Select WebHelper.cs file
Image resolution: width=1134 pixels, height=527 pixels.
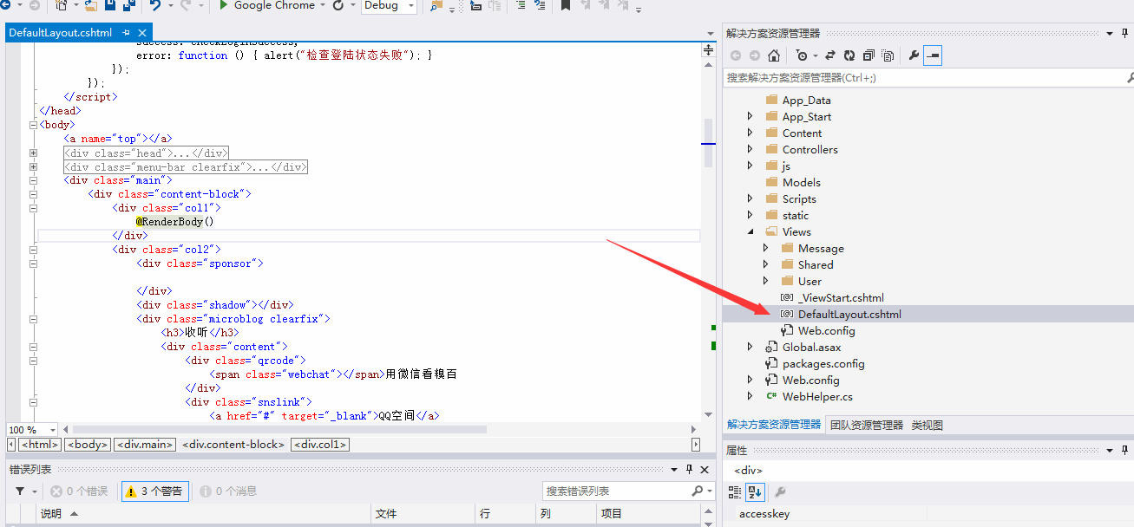point(817,397)
